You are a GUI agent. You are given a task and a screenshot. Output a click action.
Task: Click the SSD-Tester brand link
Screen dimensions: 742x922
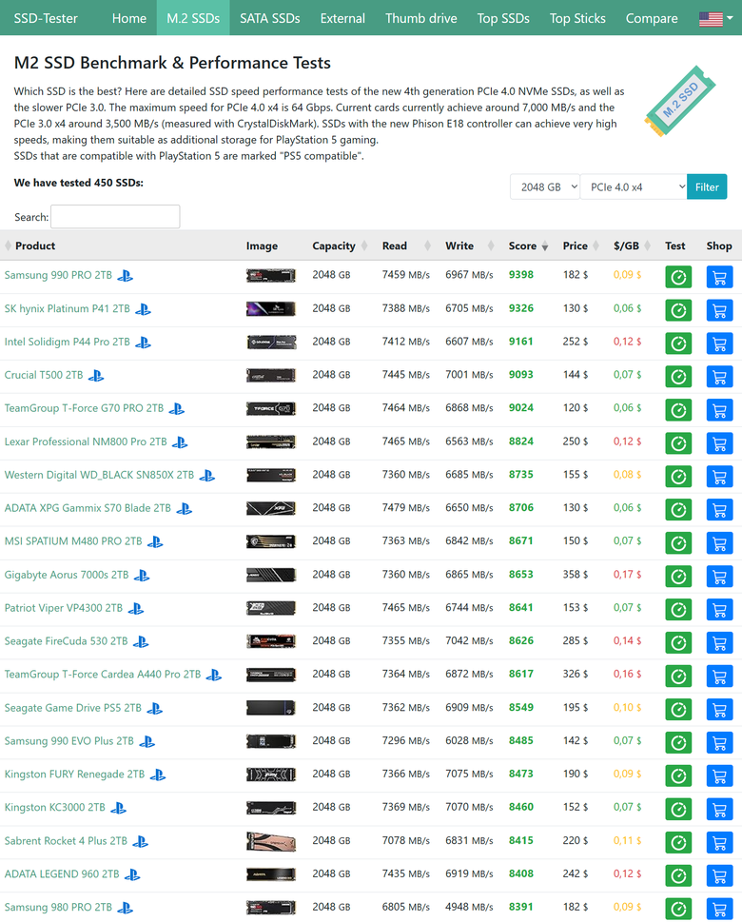[46, 18]
